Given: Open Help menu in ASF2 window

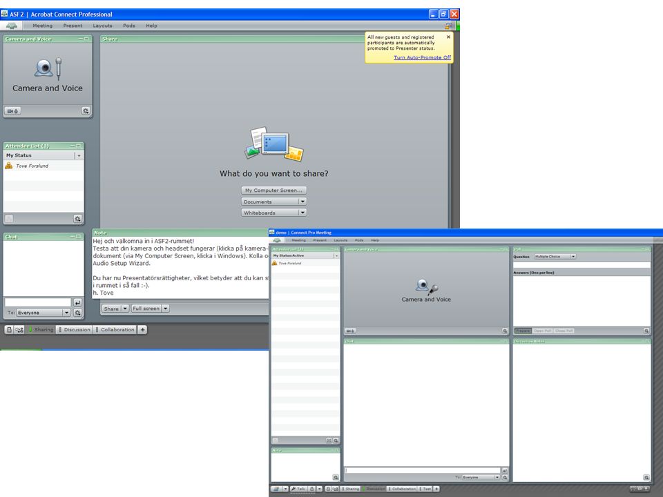Looking at the screenshot, I should click(x=151, y=26).
